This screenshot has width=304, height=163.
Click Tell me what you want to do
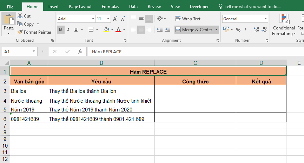(249, 7)
